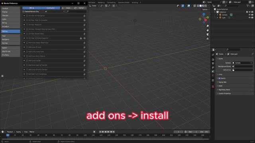
Task: Open the outliner filter dropdown
Action: 248,6
